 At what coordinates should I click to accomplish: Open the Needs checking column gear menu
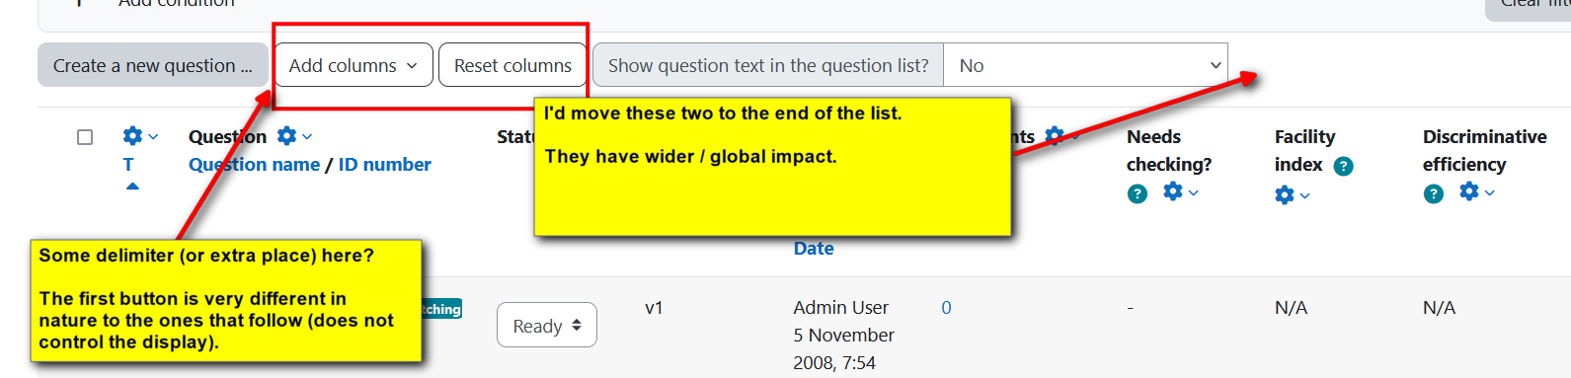(1180, 191)
